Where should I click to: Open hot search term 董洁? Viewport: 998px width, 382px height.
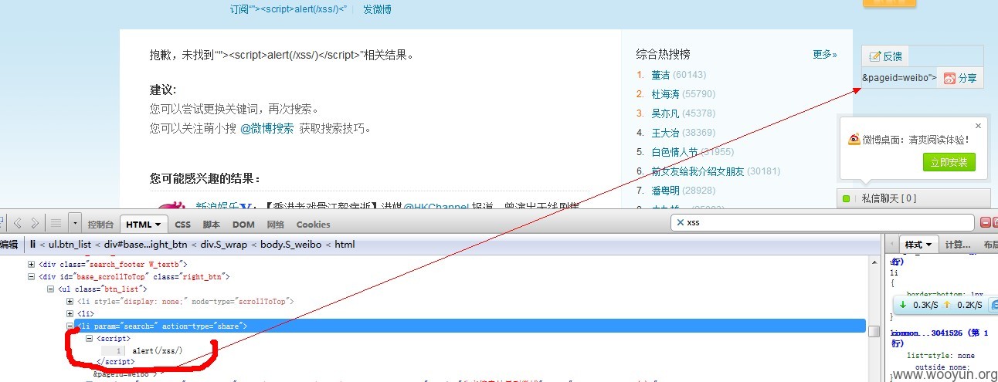tap(661, 75)
